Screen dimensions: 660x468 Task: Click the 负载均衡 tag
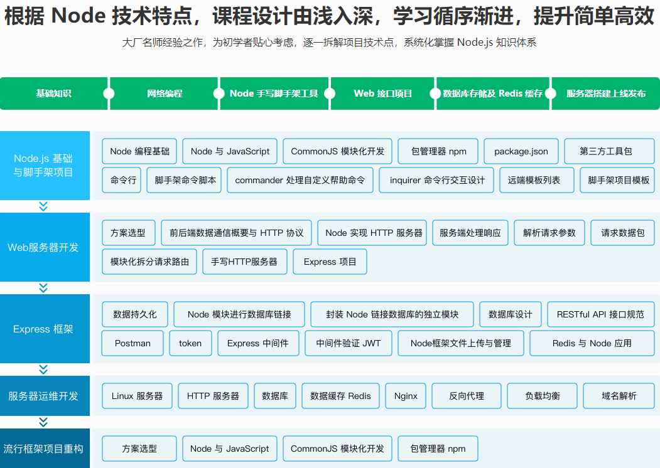tap(543, 396)
